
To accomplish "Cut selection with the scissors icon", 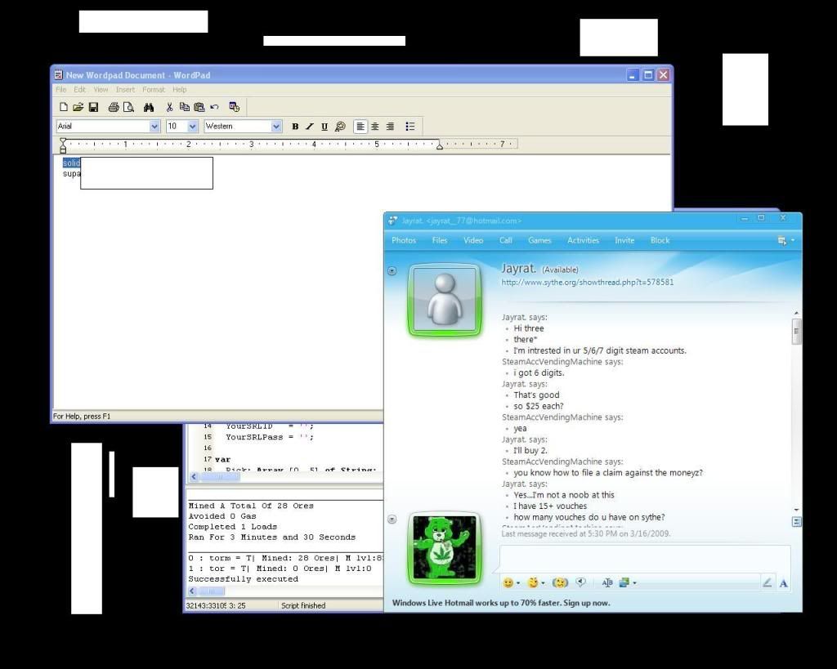I will pyautogui.click(x=169, y=107).
